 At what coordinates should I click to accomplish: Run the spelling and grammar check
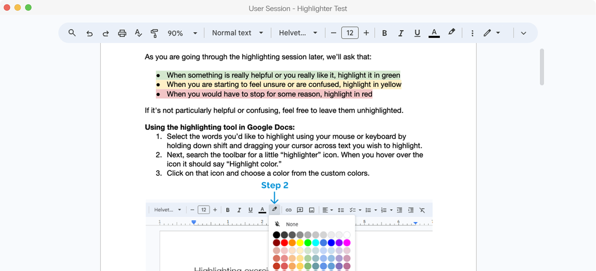pyautogui.click(x=138, y=33)
